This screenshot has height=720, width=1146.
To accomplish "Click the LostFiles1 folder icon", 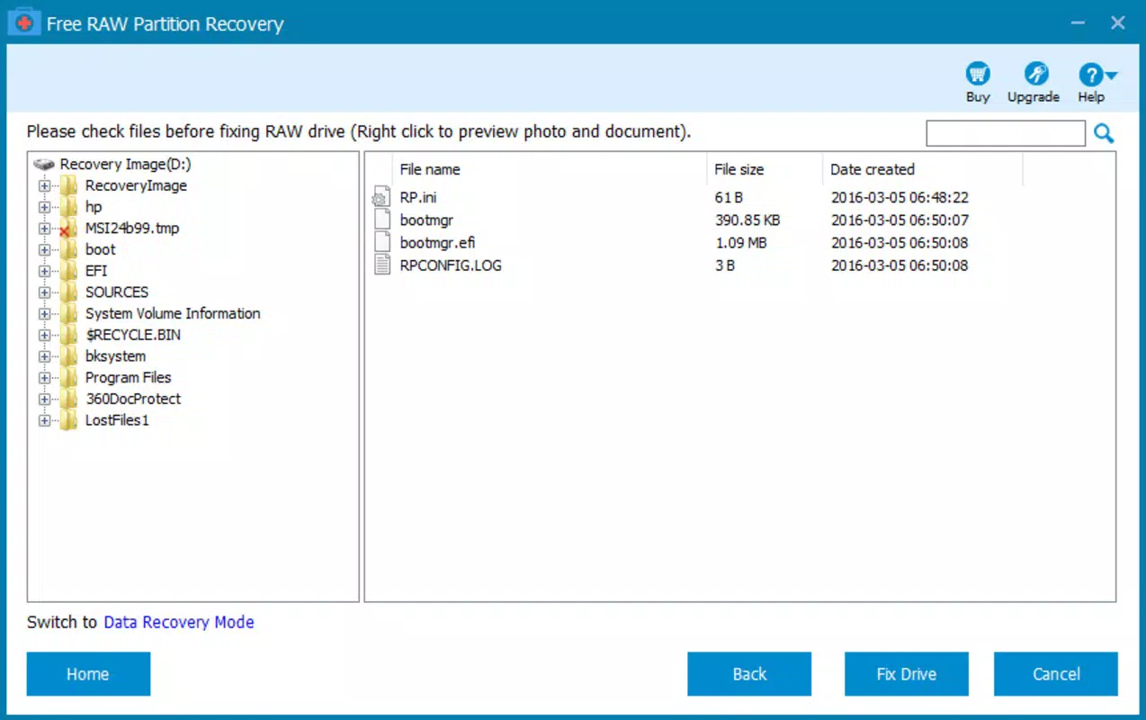I will click(x=69, y=420).
